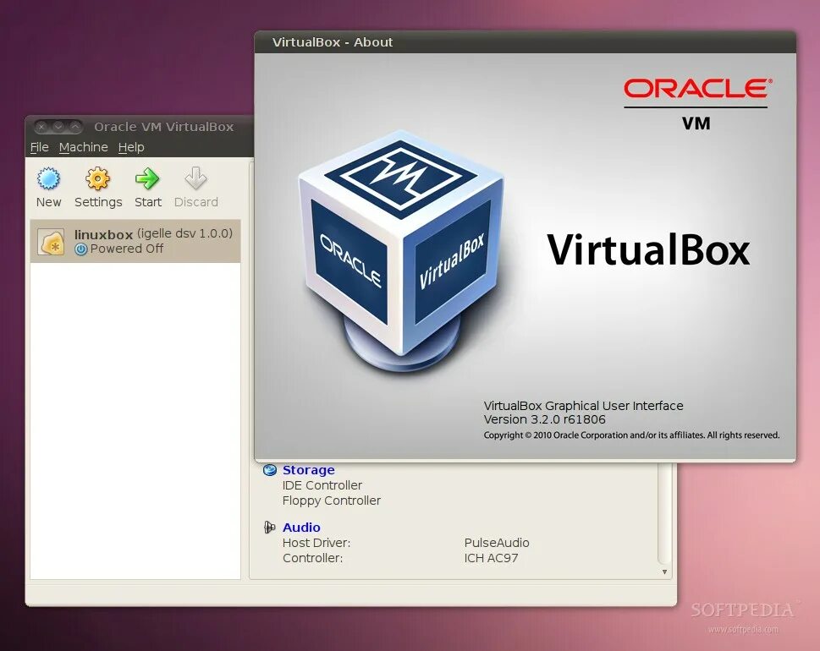Viewport: 820px width, 651px height.
Task: Open the Machine menu
Action: [84, 147]
